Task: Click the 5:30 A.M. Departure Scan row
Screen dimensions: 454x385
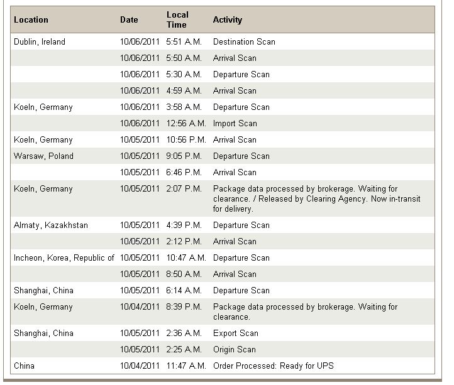Action: 223,74
